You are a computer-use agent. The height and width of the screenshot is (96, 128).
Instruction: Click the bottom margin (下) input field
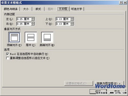63,24
